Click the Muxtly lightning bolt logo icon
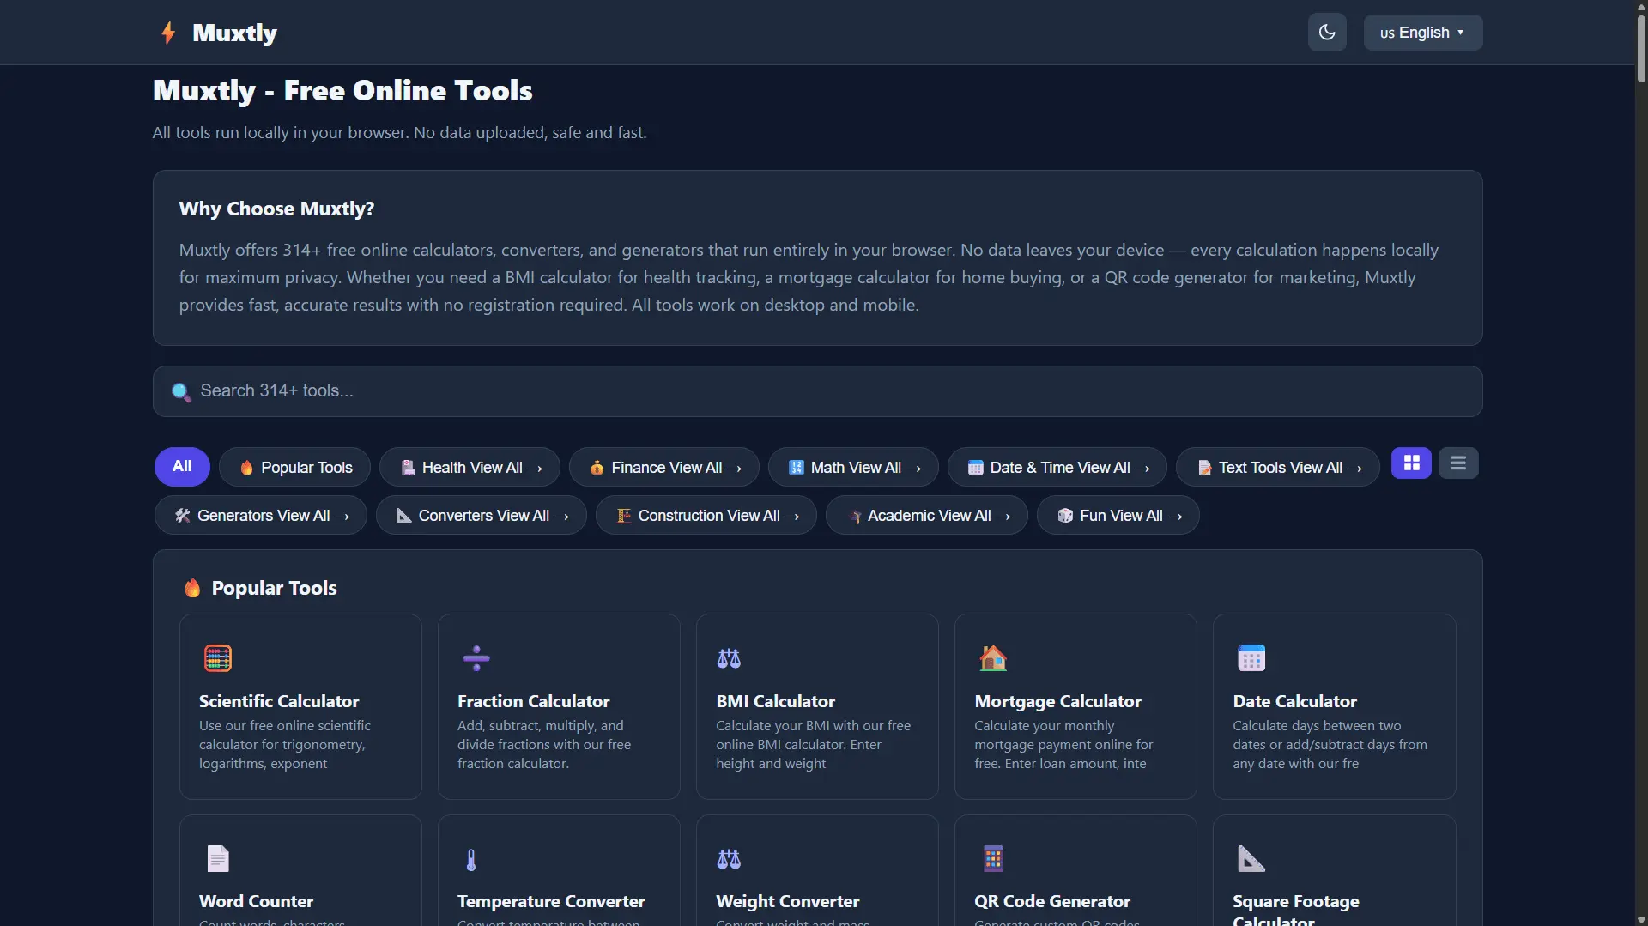This screenshot has width=1648, height=926. (x=168, y=33)
